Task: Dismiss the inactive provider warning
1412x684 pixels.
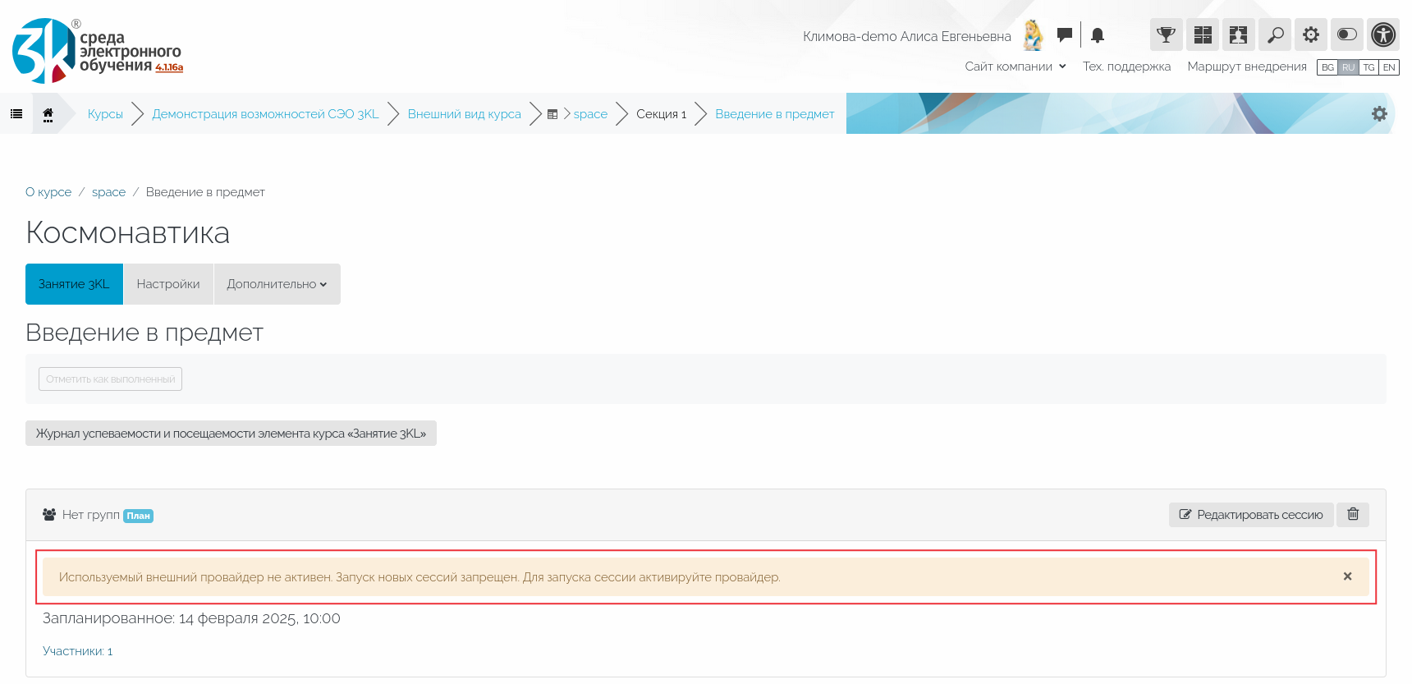Action: 1347,576
